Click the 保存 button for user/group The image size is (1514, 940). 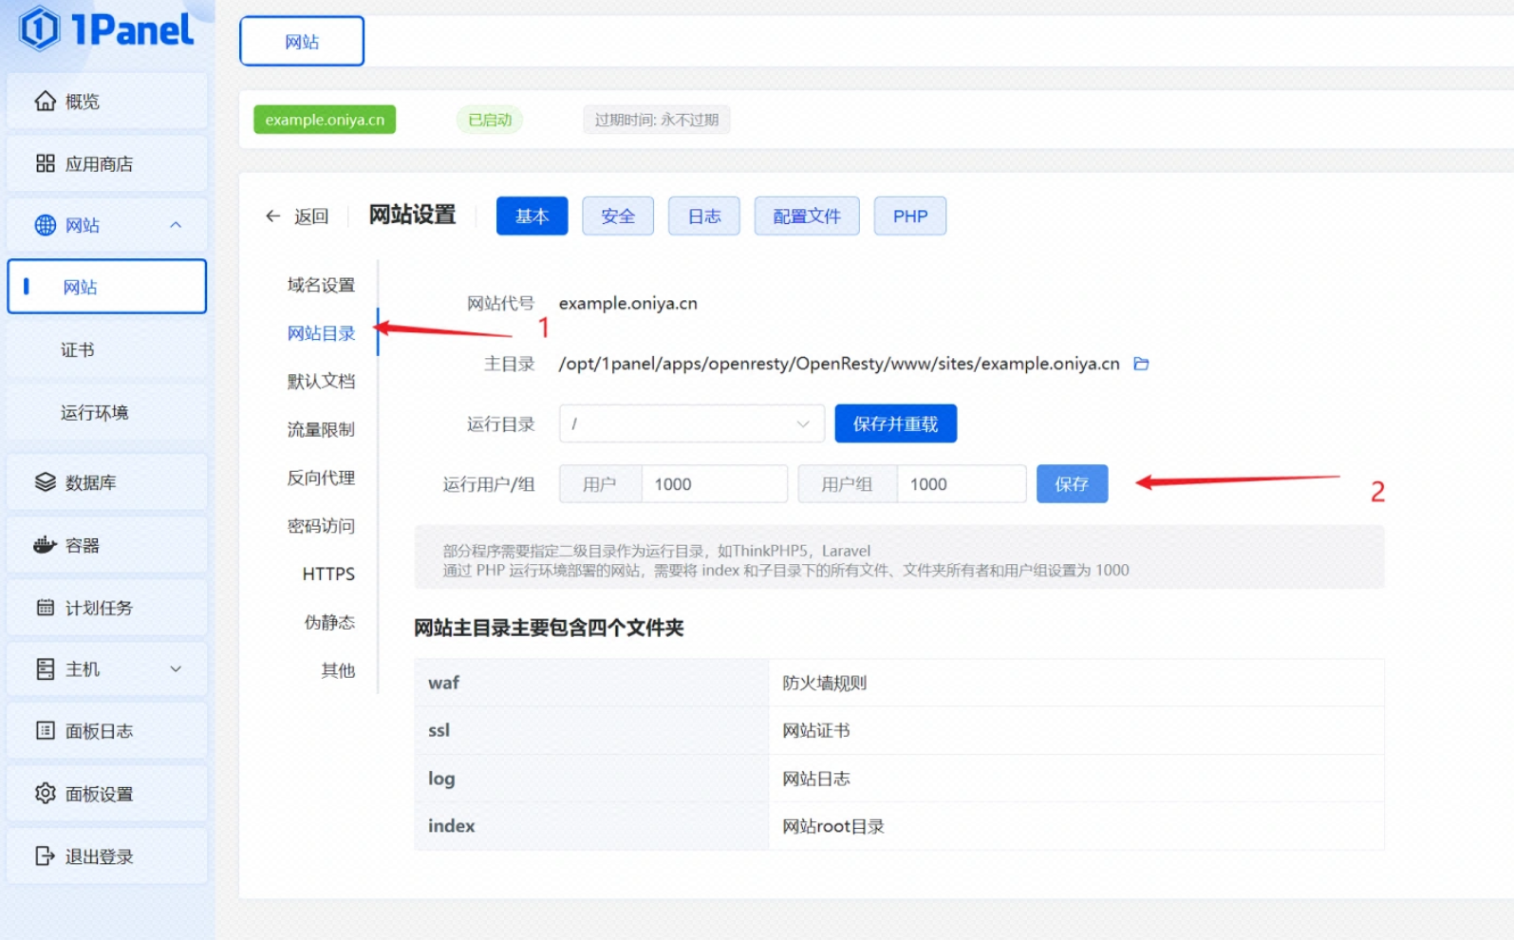click(x=1071, y=484)
